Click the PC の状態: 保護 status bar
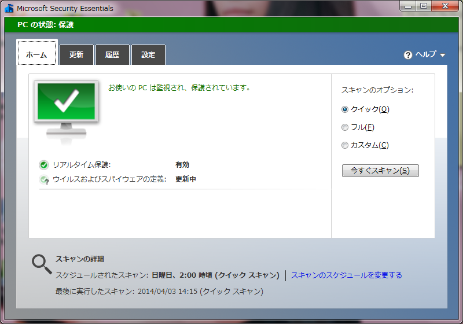This screenshot has width=463, height=324. [x=231, y=24]
